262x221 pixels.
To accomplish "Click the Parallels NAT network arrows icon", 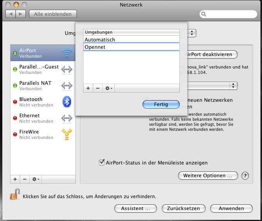I will tap(67, 86).
